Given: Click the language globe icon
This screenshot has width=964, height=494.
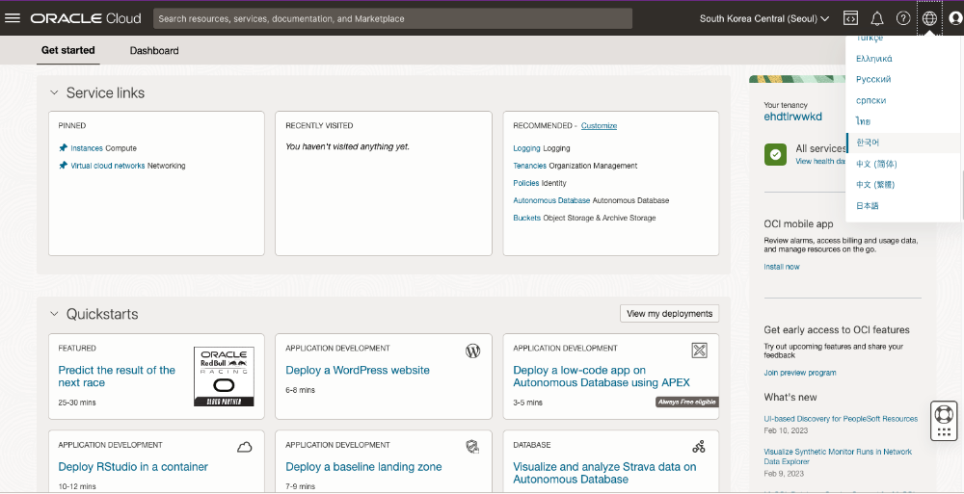Looking at the screenshot, I should (929, 18).
